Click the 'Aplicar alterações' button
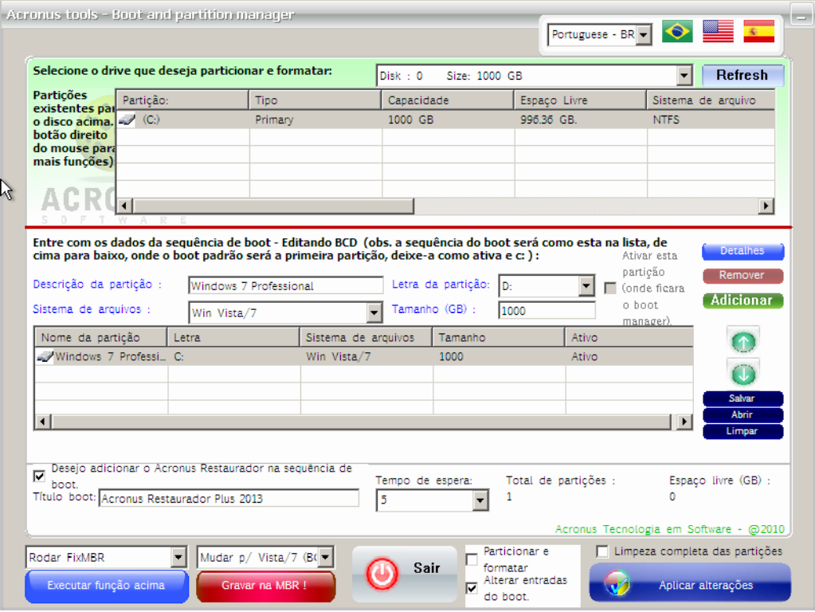The height and width of the screenshot is (612, 815). pos(690,584)
